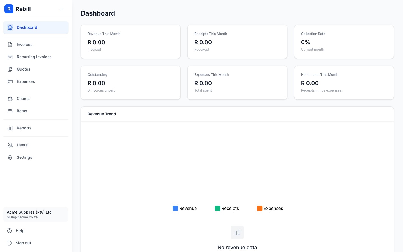This screenshot has width=403, height=252.
Task: Select the Invoices document icon
Action: point(10,44)
